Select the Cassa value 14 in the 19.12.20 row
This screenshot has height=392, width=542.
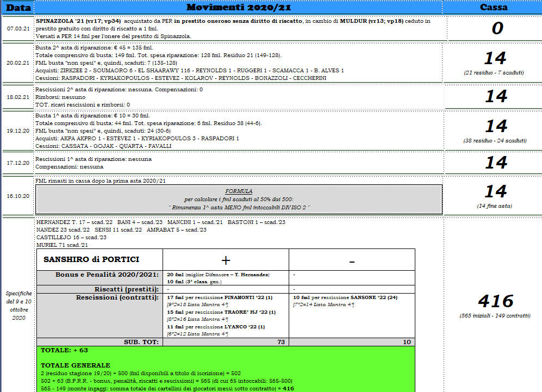pyautogui.click(x=496, y=126)
